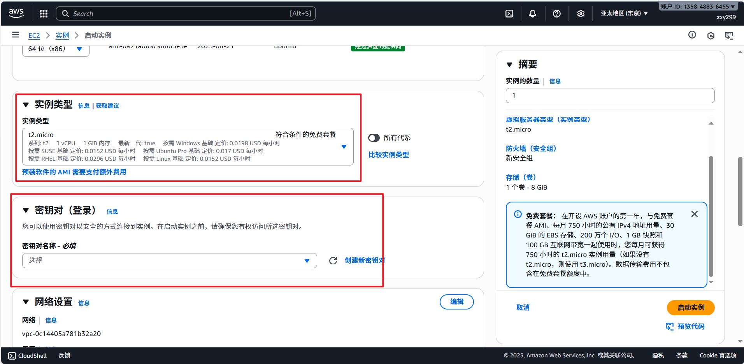Image resolution: width=744 pixels, height=364 pixels.
Task: Open the notifications bell
Action: click(532, 14)
